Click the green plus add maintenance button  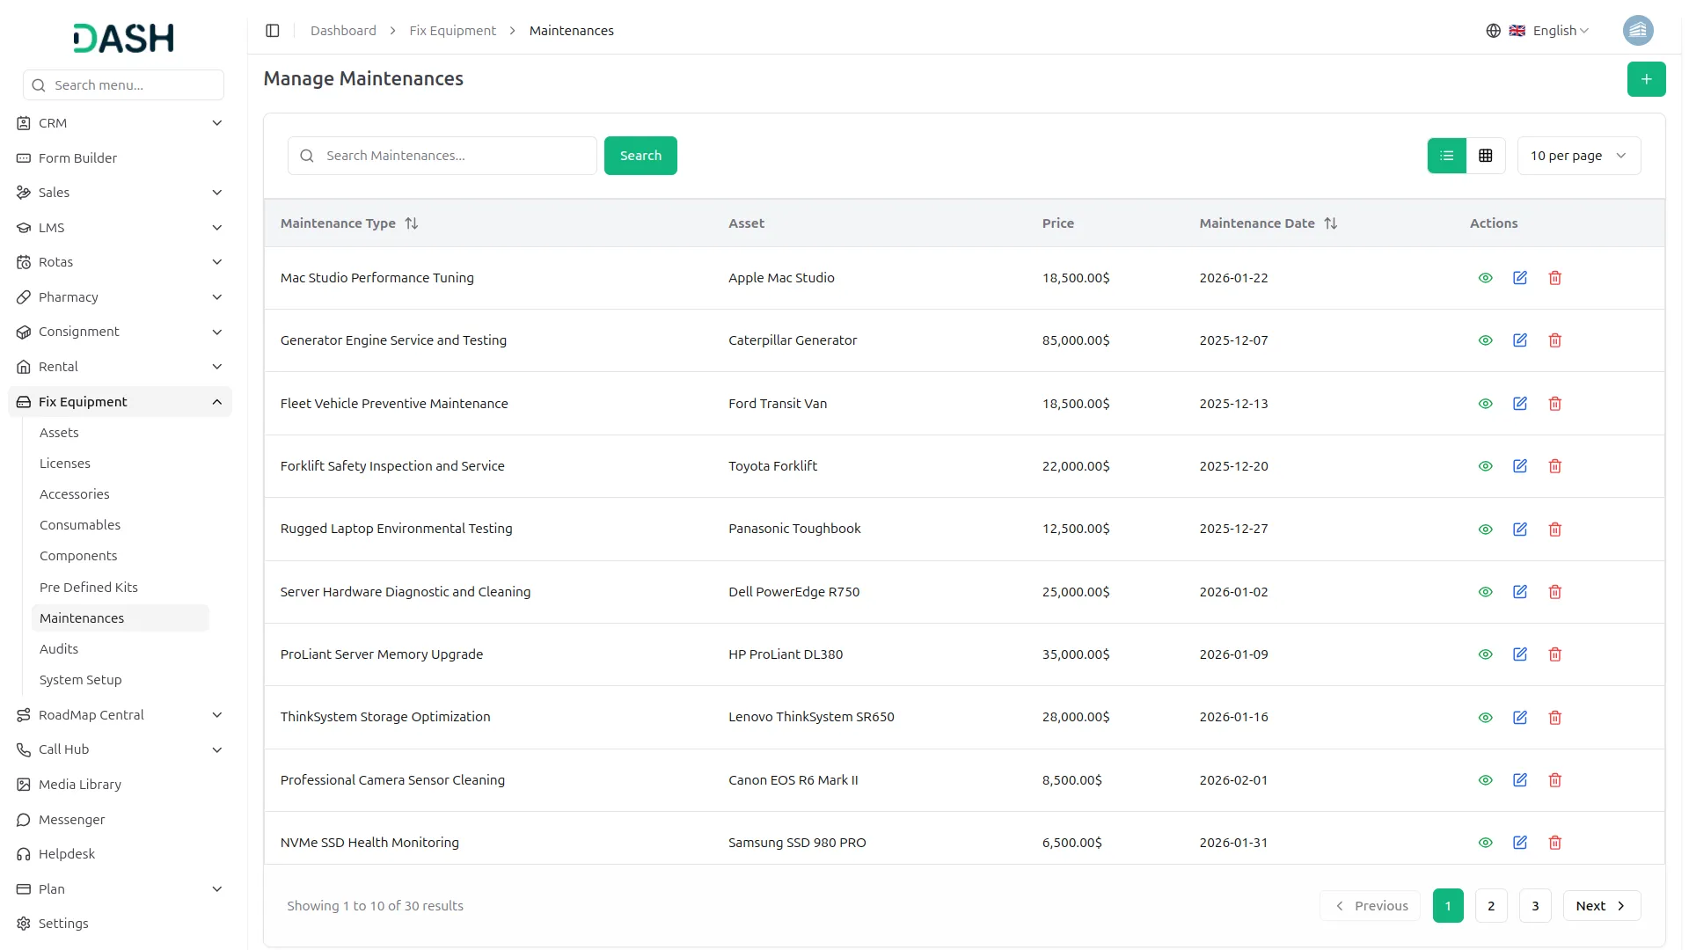1645,79
